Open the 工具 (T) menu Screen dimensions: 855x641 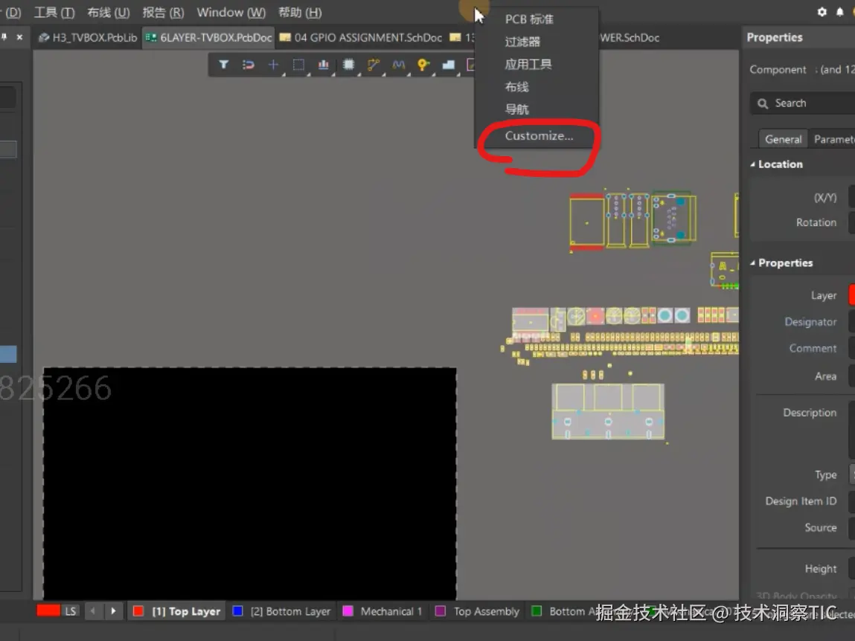click(54, 12)
